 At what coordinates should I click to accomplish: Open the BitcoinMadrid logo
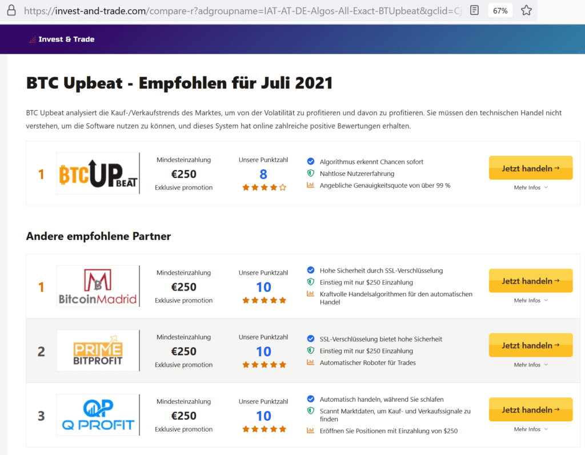[x=98, y=286]
